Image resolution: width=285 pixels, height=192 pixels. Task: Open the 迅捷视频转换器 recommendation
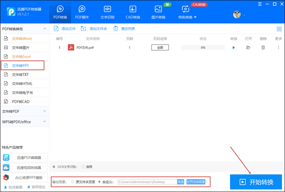[25, 168]
